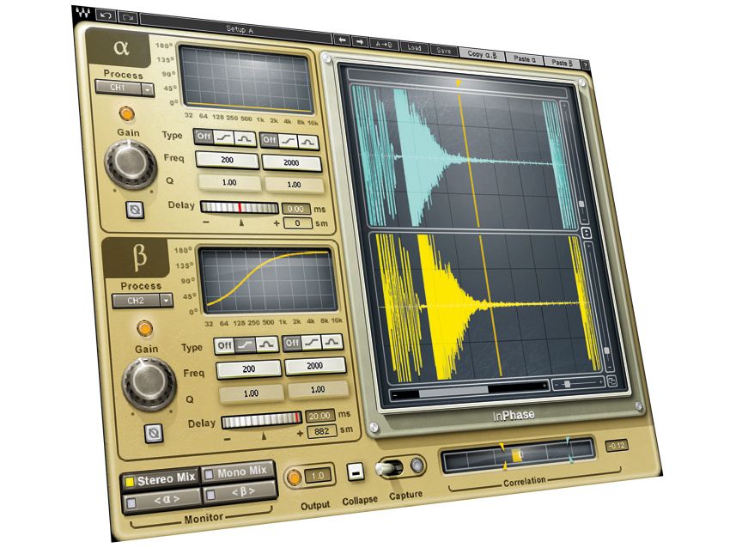Image resolution: width=730 pixels, height=548 pixels.
Task: Click the phase invert button in the beta section
Action: 155,432
